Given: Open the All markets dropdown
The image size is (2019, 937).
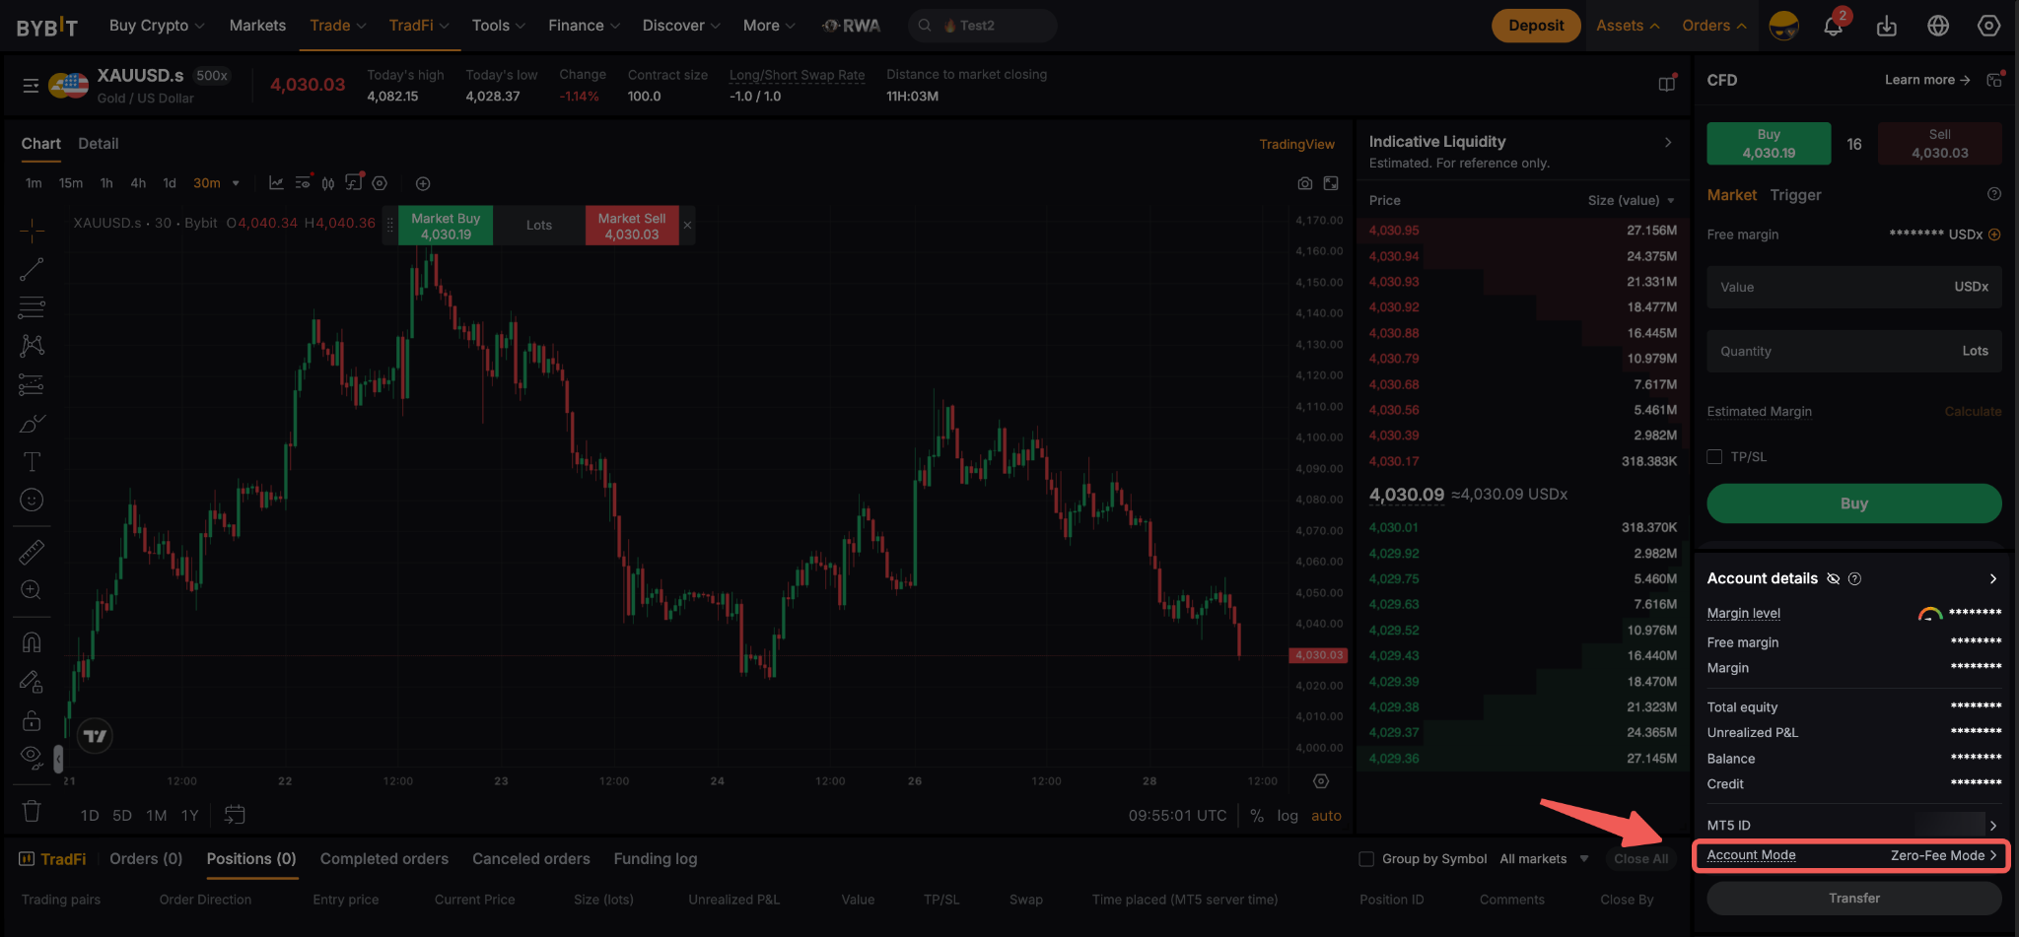Looking at the screenshot, I should click(1544, 859).
